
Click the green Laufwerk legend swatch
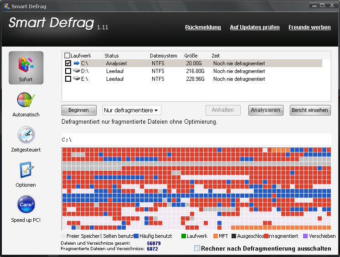(x=184, y=236)
